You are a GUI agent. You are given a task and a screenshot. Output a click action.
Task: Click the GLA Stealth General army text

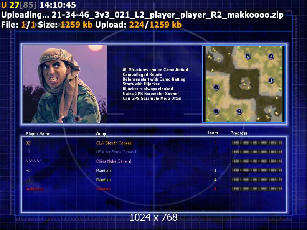tap(114, 143)
